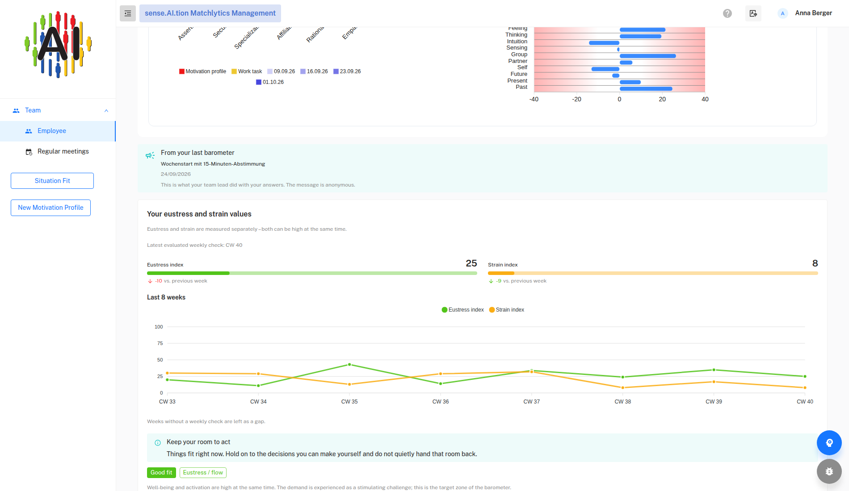Image resolution: width=849 pixels, height=491 pixels.
Task: Click the Eustress / flow tag
Action: pos(203,473)
